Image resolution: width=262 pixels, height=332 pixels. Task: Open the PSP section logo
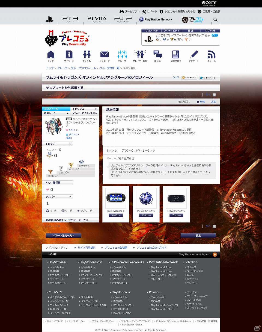pyautogui.click(x=123, y=19)
